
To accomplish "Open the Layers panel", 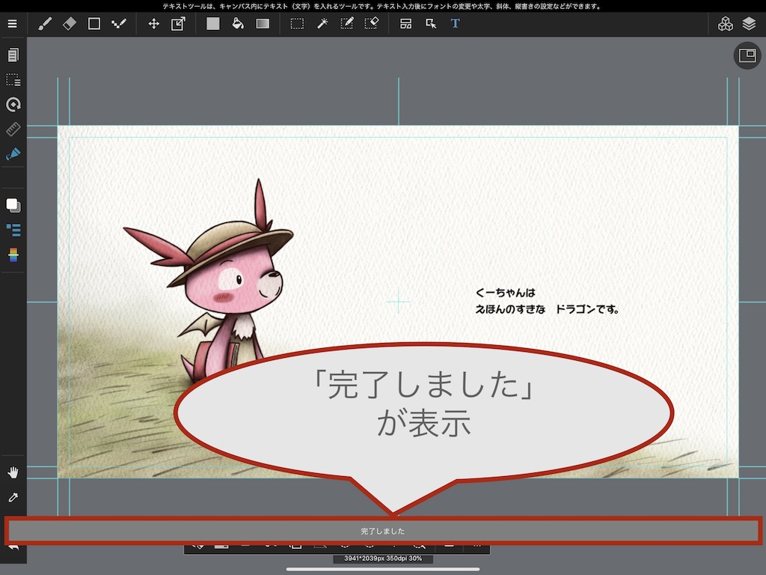I will pyautogui.click(x=750, y=24).
